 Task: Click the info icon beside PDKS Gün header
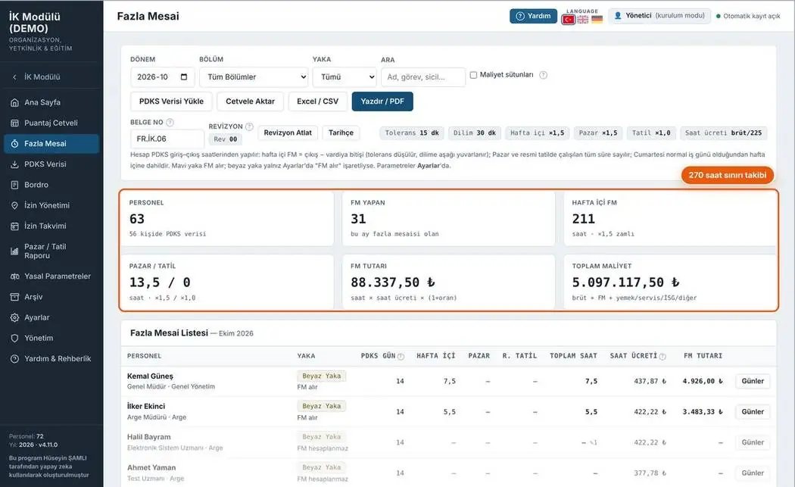pos(401,357)
